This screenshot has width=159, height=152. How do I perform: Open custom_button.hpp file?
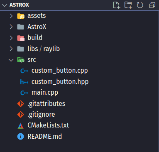(x=60, y=82)
